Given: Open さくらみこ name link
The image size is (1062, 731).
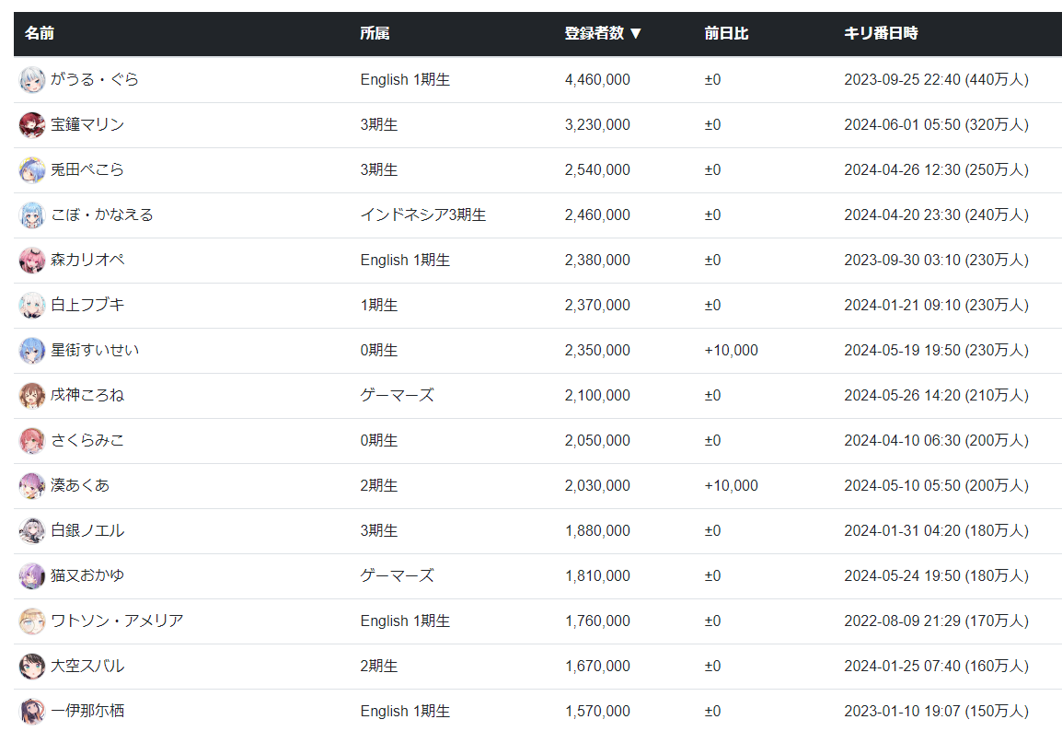Looking at the screenshot, I should [87, 440].
